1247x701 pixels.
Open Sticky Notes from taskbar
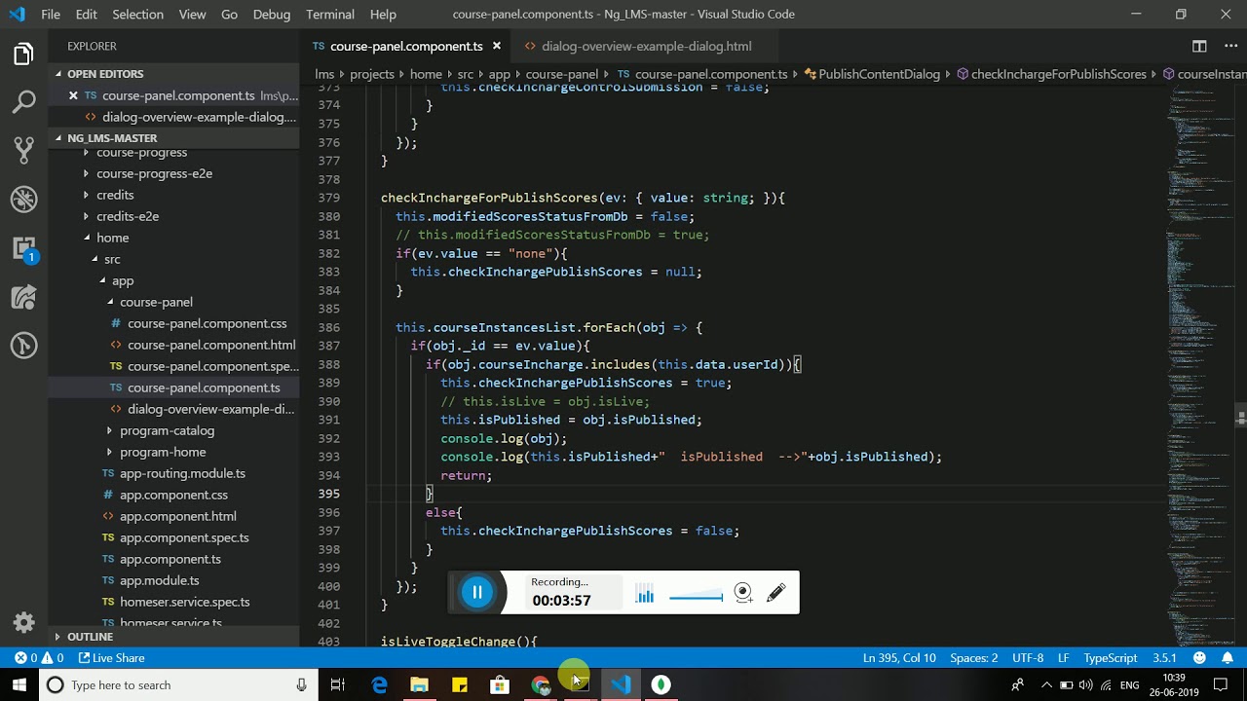point(459,685)
